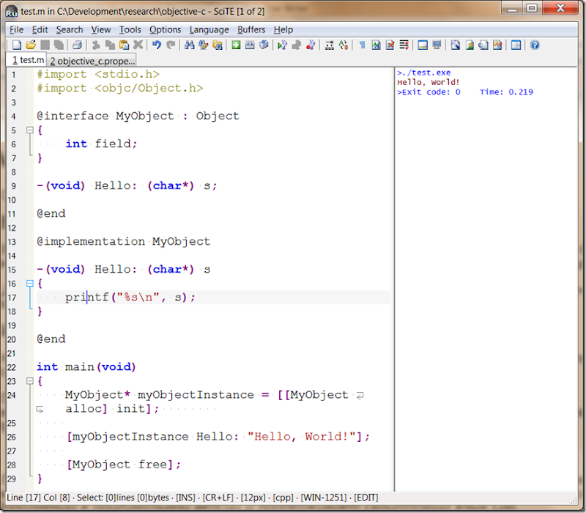Click the Build icon beside green arrow
The width and height of the screenshot is (586, 513).
coord(250,45)
